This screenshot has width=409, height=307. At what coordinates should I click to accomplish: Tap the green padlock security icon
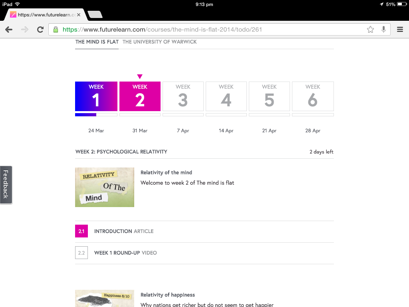coord(56,30)
